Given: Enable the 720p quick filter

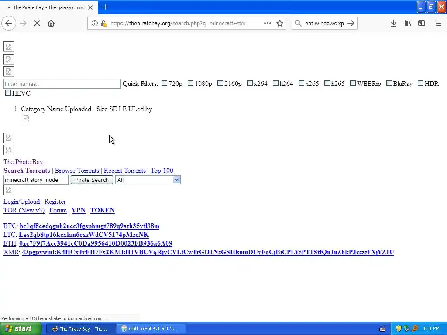Looking at the screenshot, I should pos(165,83).
